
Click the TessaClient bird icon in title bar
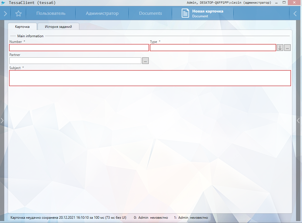(x=3, y=3)
